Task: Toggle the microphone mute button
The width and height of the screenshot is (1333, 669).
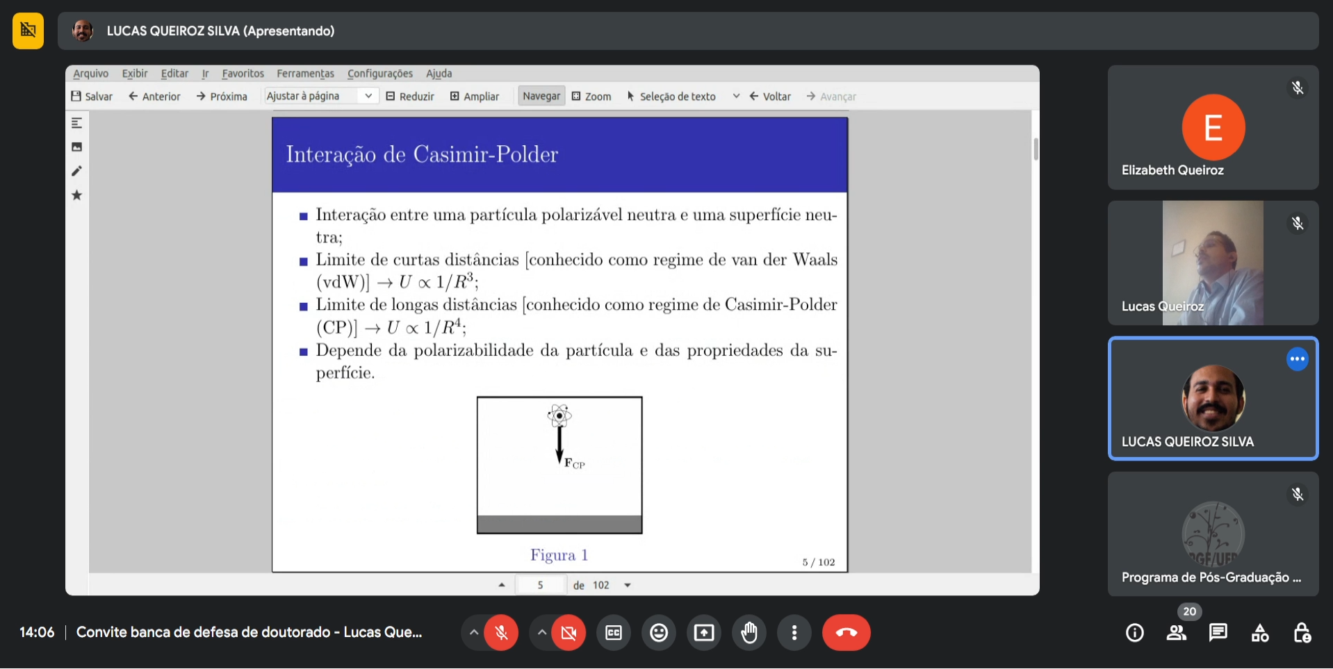Action: coord(501,633)
